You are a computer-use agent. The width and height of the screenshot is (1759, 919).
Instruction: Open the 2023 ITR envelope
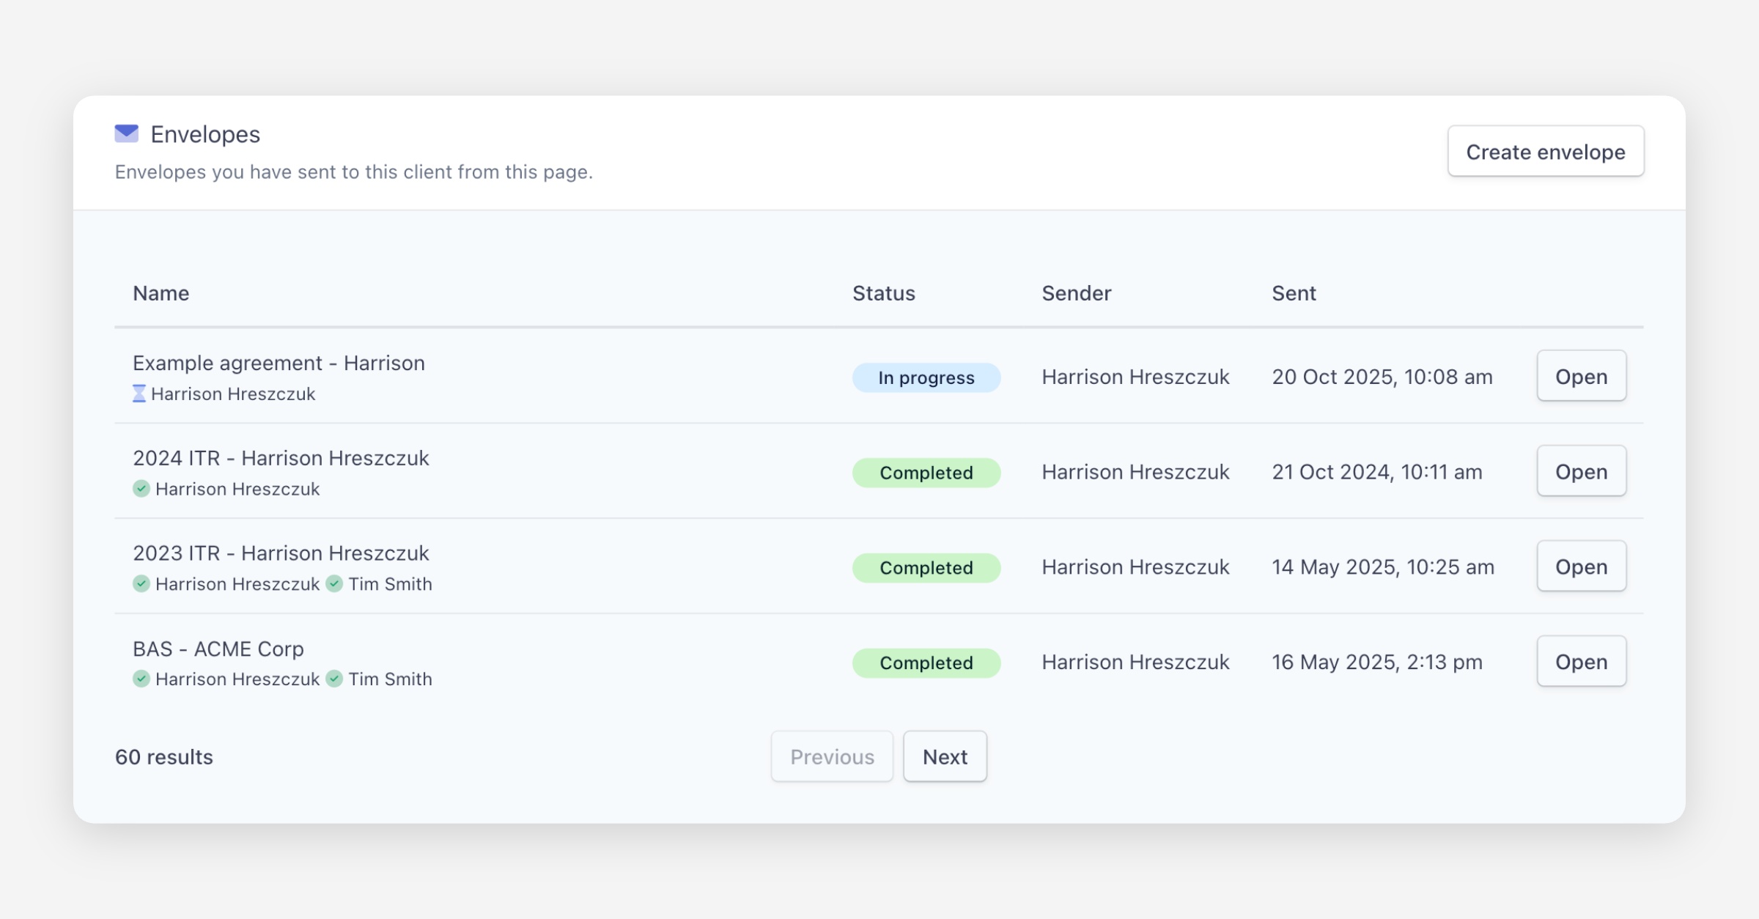[x=1581, y=566]
